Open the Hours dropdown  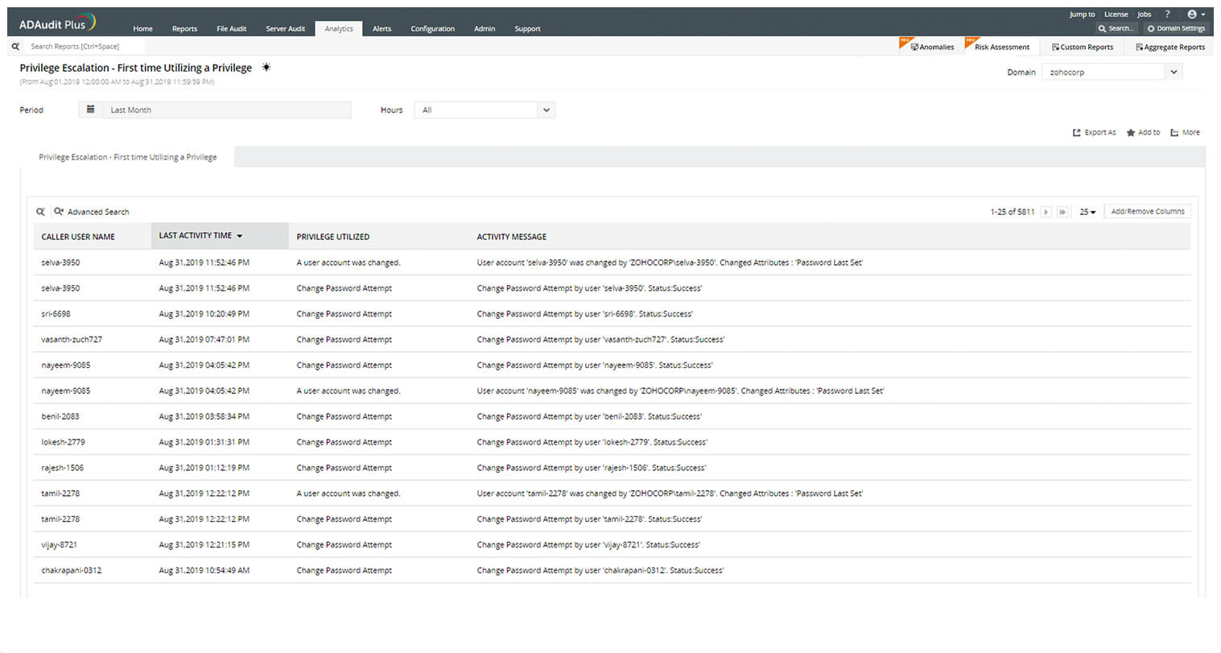[481, 110]
